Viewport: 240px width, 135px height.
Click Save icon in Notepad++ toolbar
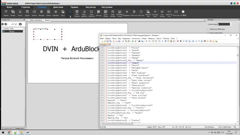pos(108,41)
